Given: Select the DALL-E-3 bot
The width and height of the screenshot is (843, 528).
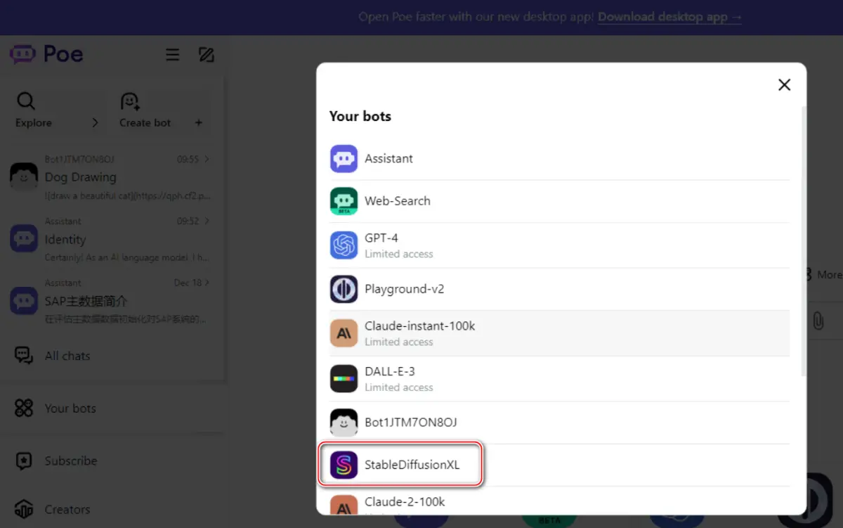Looking at the screenshot, I should click(559, 379).
